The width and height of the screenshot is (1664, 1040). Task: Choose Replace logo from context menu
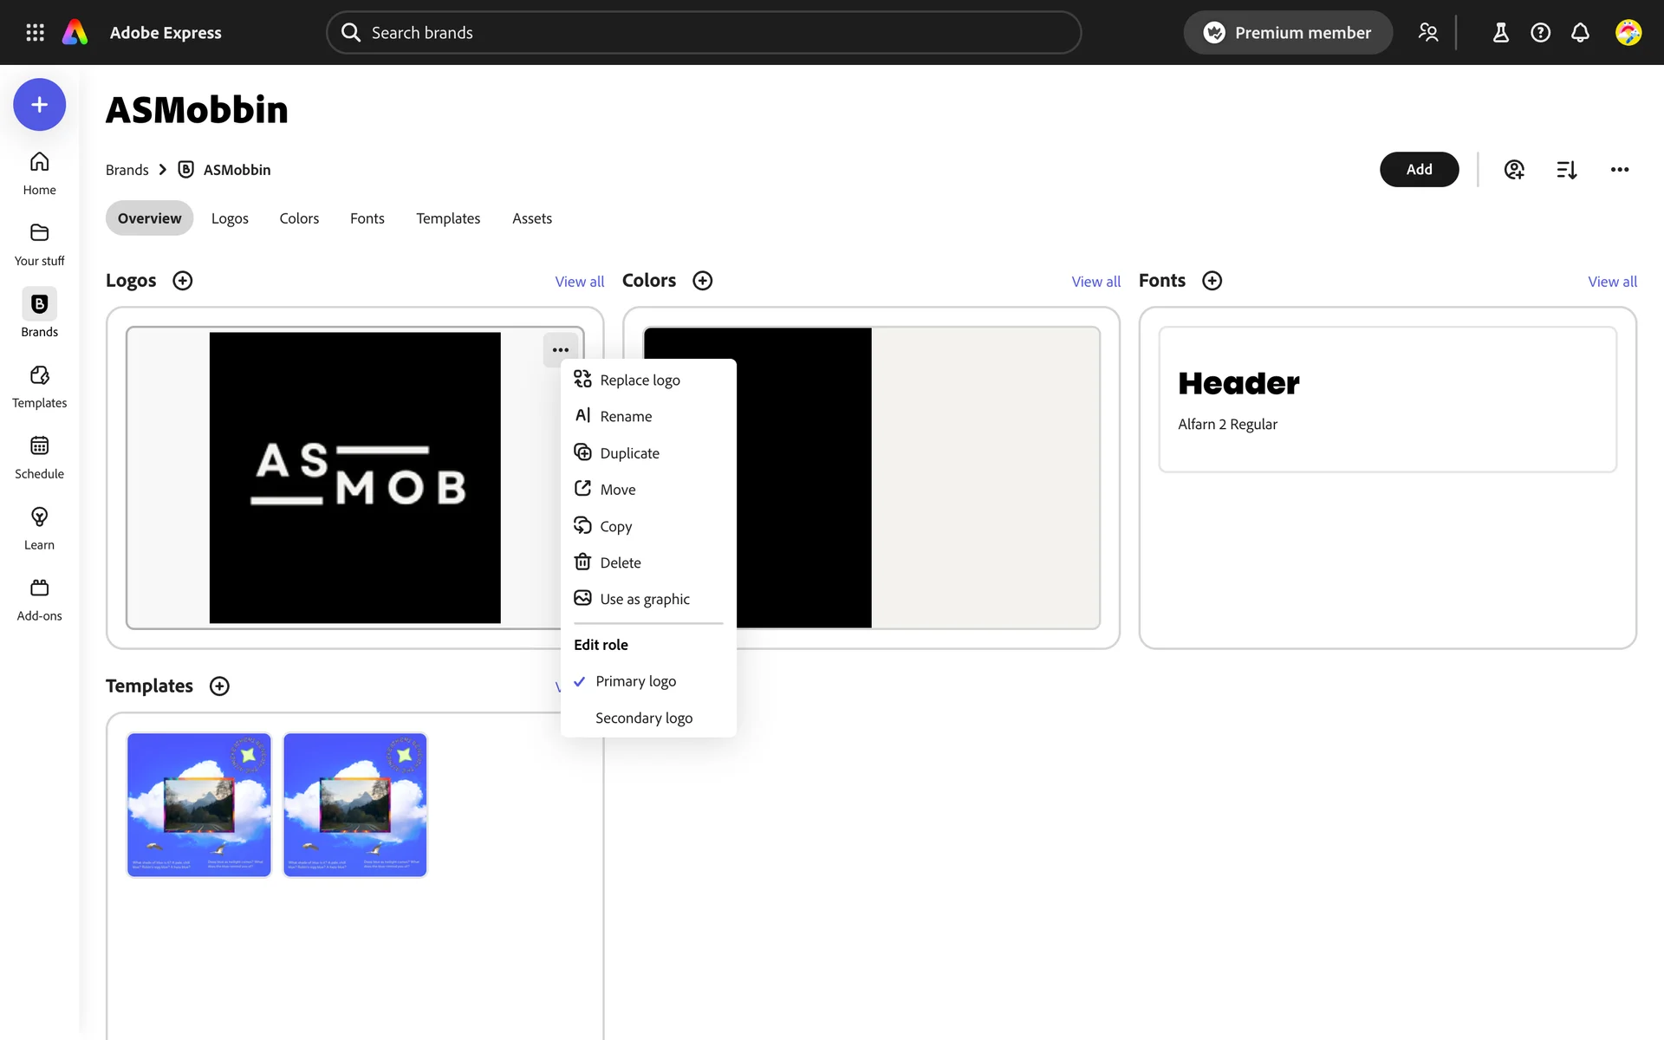[x=640, y=380]
